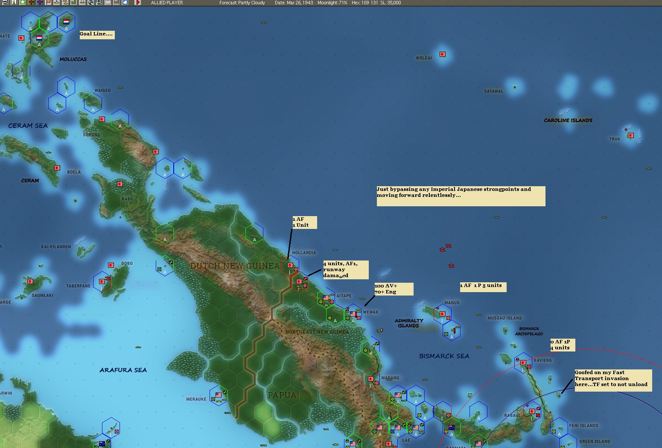
Task: Click the white star on green toolbar icon
Action: [x=22, y=2]
